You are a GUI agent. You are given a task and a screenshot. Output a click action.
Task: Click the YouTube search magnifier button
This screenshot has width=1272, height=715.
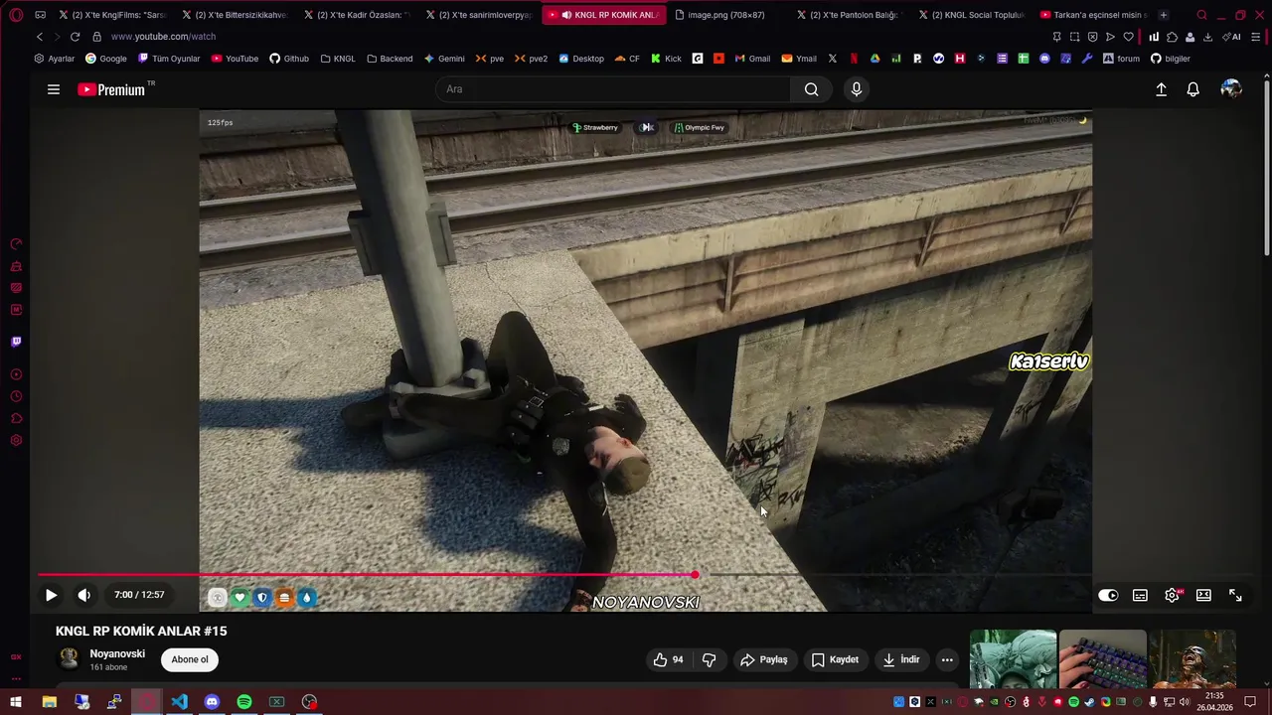(811, 89)
